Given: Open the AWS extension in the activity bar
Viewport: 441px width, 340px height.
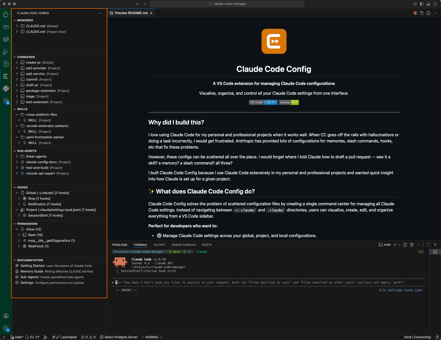Looking at the screenshot, I should pyautogui.click(x=6, y=27).
